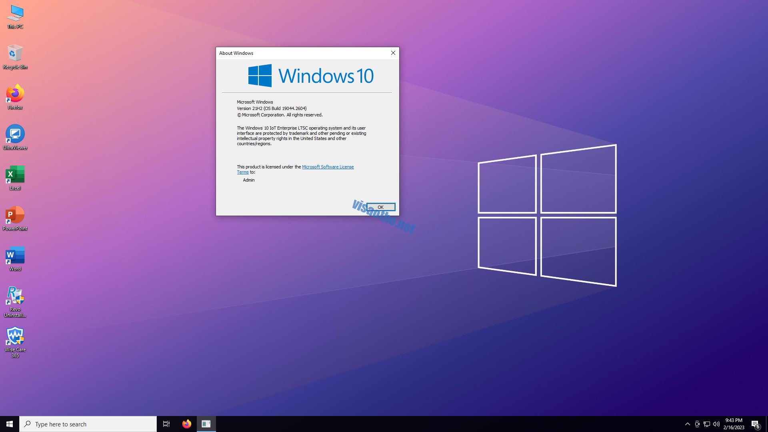The image size is (768, 432).
Task: Select the This PC desktop icon
Action: (x=15, y=17)
